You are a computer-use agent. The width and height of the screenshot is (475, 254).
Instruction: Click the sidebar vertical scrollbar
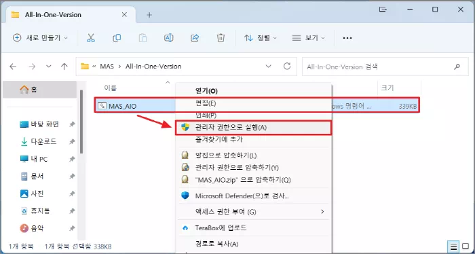pos(81,122)
